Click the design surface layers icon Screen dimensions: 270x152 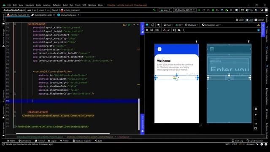coord(147,25)
